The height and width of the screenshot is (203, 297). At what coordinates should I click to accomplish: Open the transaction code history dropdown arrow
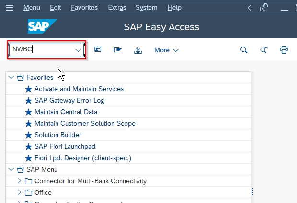pyautogui.click(x=78, y=50)
